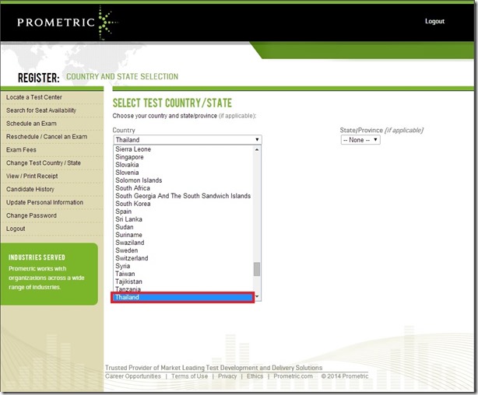478x395 pixels.
Task: Open Locate a Test Center
Action: [x=33, y=97]
